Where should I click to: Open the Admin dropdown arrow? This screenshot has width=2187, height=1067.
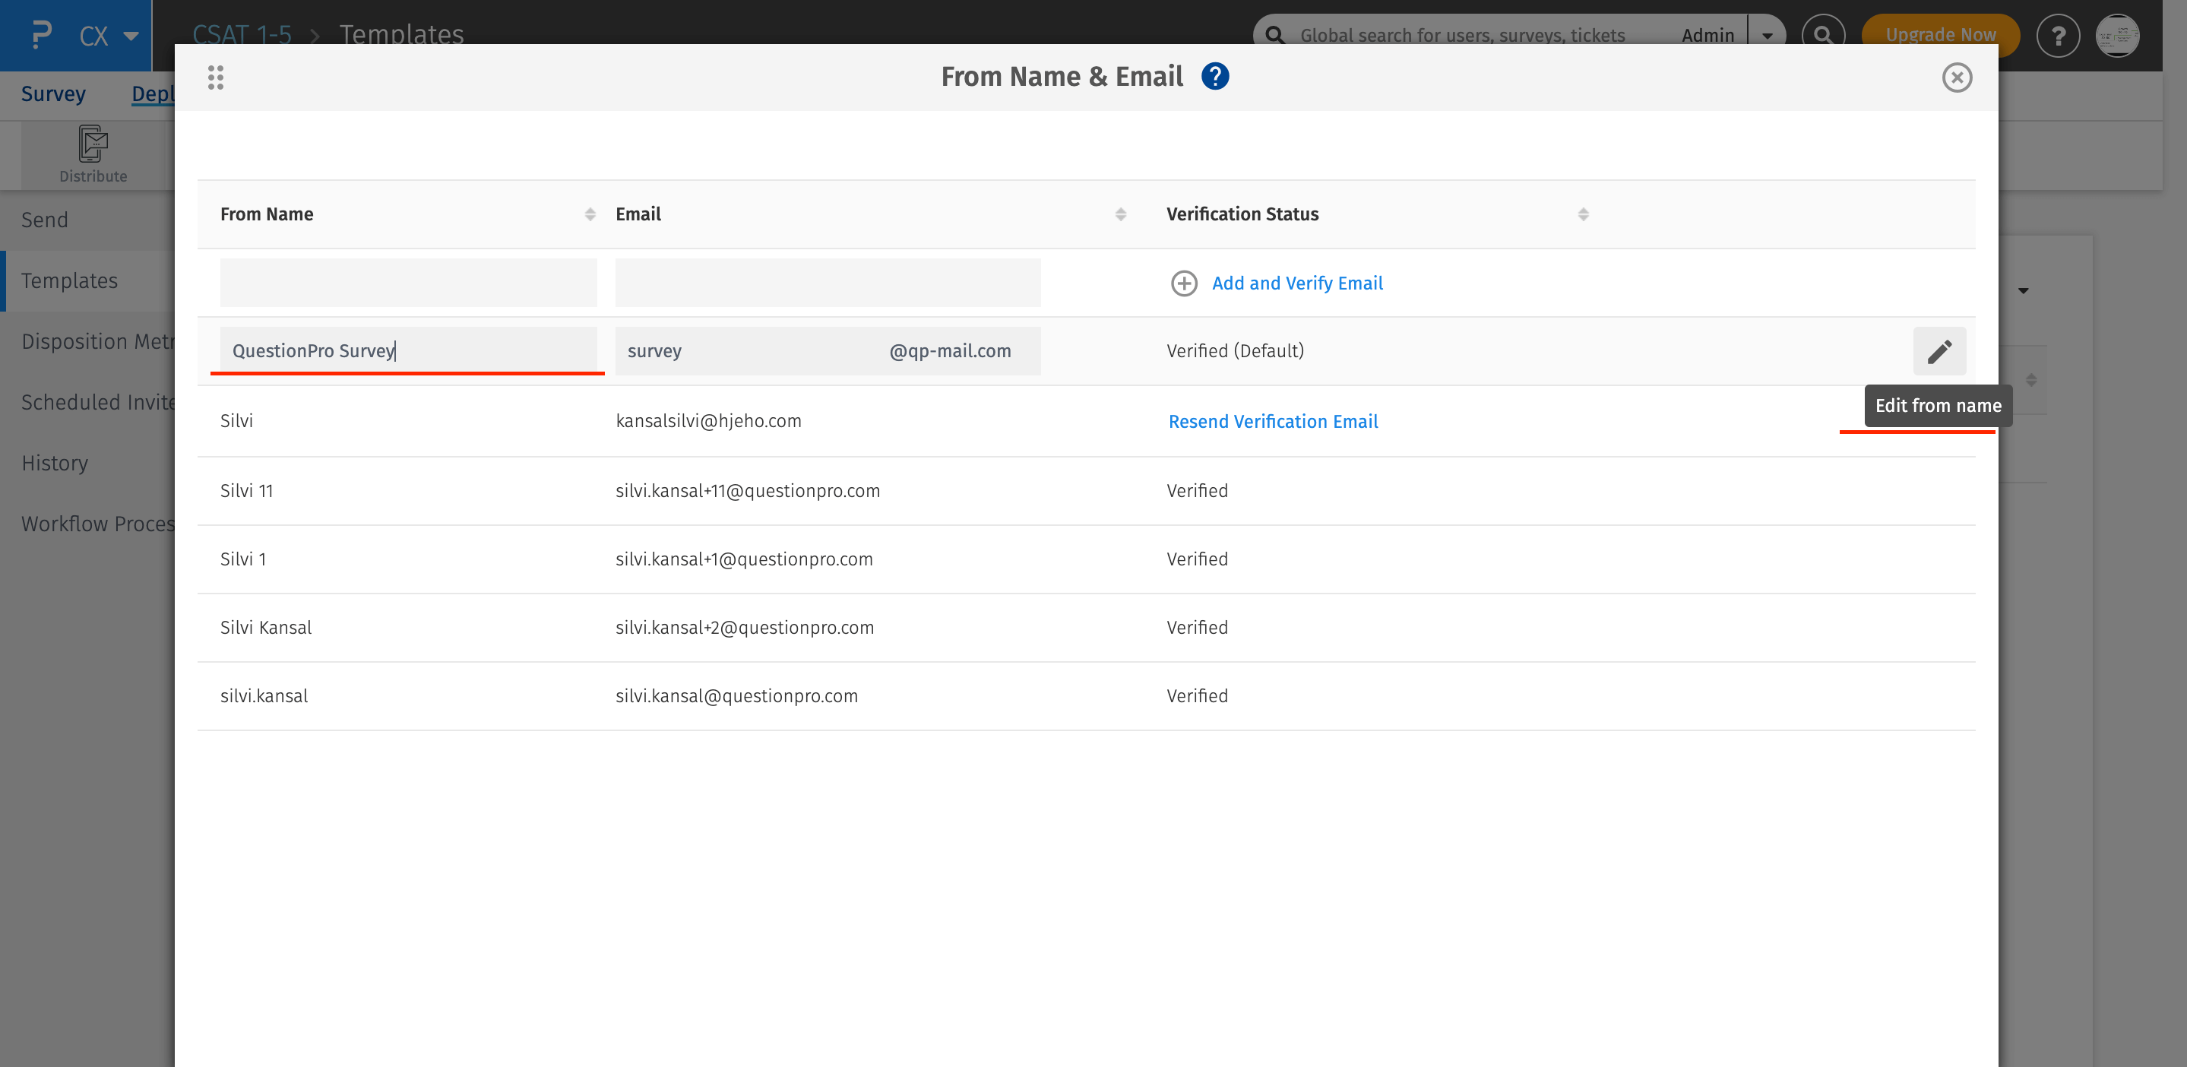[x=1768, y=36]
